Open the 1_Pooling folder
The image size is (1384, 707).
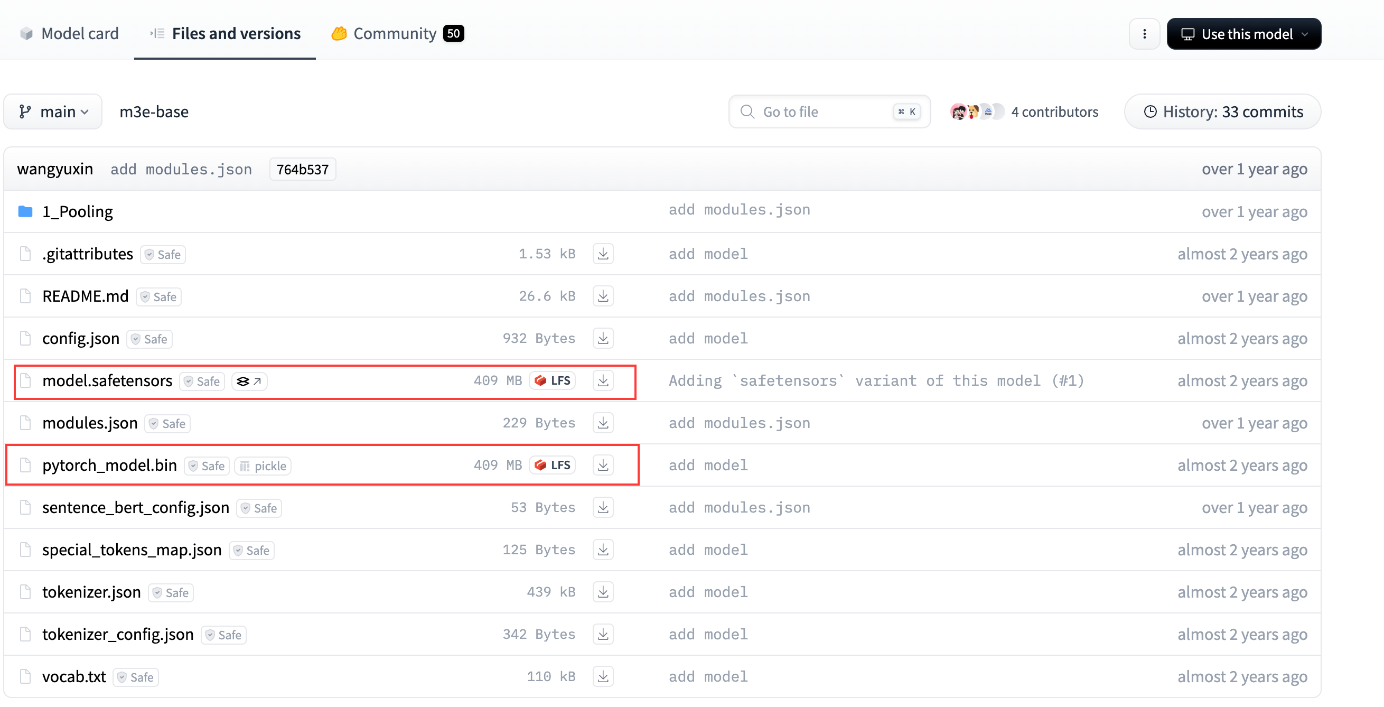(x=77, y=211)
